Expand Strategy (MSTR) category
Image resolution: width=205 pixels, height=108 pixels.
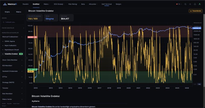point(12,82)
